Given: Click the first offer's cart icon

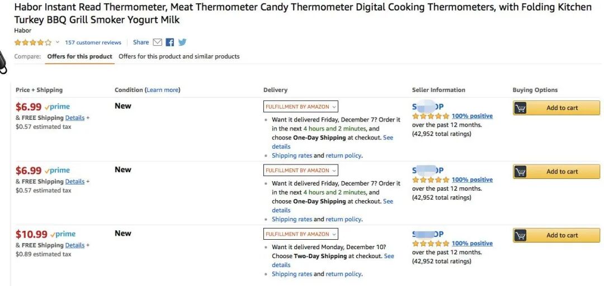Looking at the screenshot, I should [521, 108].
